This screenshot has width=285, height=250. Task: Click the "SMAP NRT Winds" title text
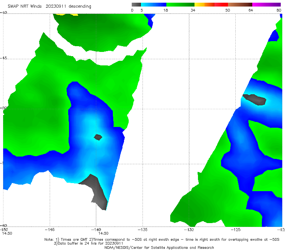pos(25,6)
